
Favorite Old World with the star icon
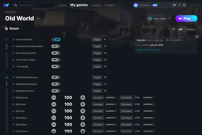point(38,18)
